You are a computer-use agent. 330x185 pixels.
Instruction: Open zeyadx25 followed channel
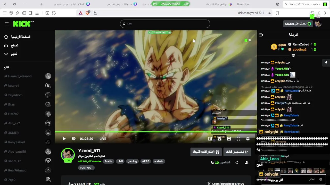(x=27, y=95)
